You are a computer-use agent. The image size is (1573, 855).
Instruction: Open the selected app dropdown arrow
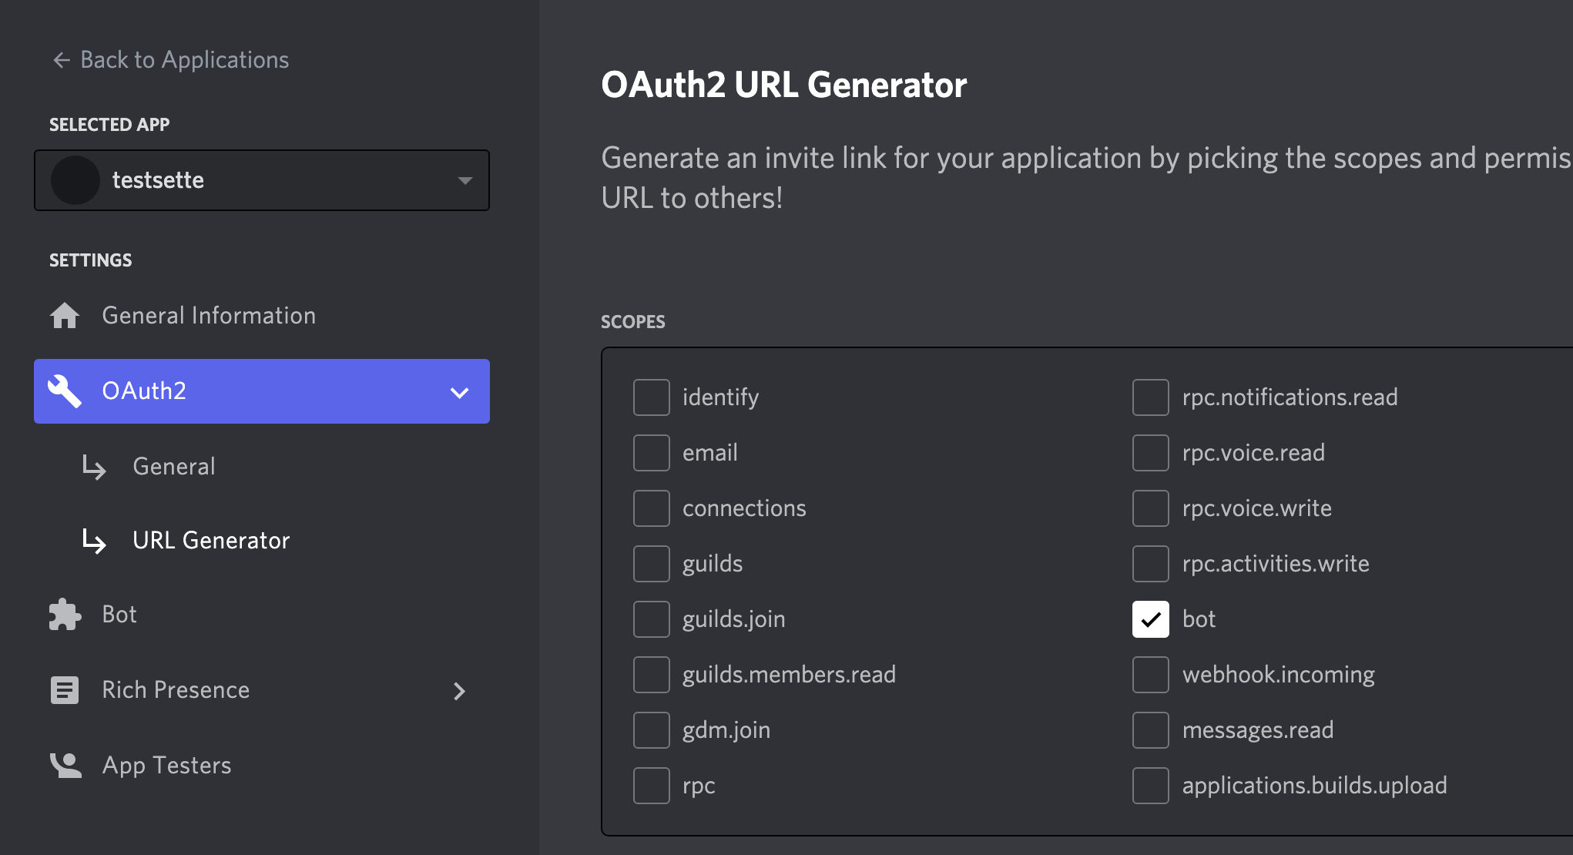pyautogui.click(x=465, y=180)
